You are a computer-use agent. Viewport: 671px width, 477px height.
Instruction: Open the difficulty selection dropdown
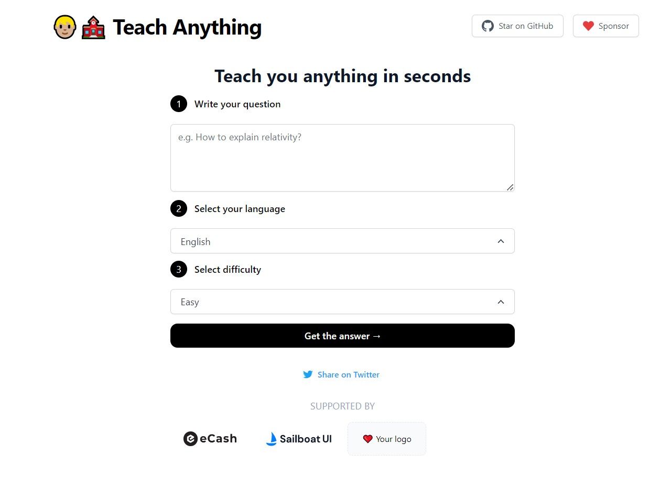[342, 302]
